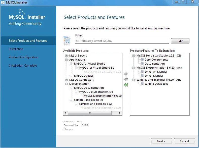
Task: Select Samples and Examples 5.6.20 - Any row
Action: point(159,80)
